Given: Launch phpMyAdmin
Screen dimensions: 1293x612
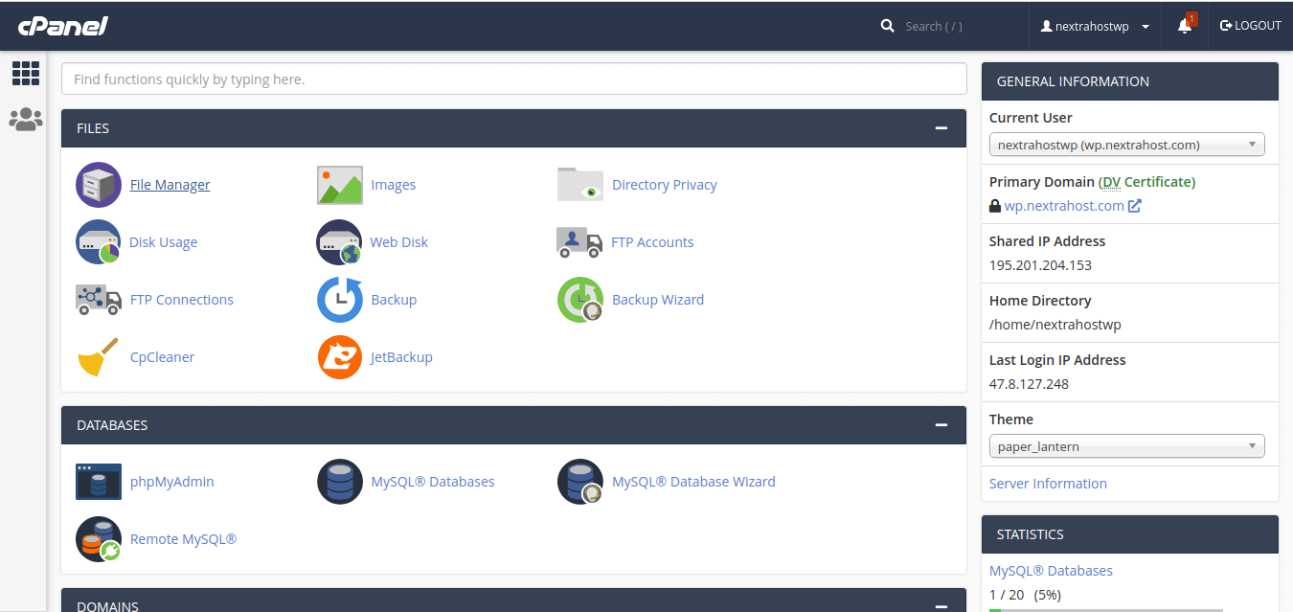Looking at the screenshot, I should pos(171,481).
